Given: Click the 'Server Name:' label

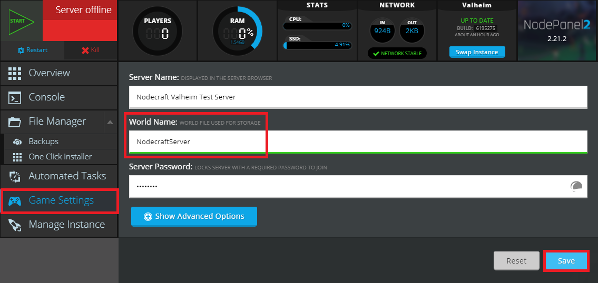Looking at the screenshot, I should pyautogui.click(x=154, y=78).
